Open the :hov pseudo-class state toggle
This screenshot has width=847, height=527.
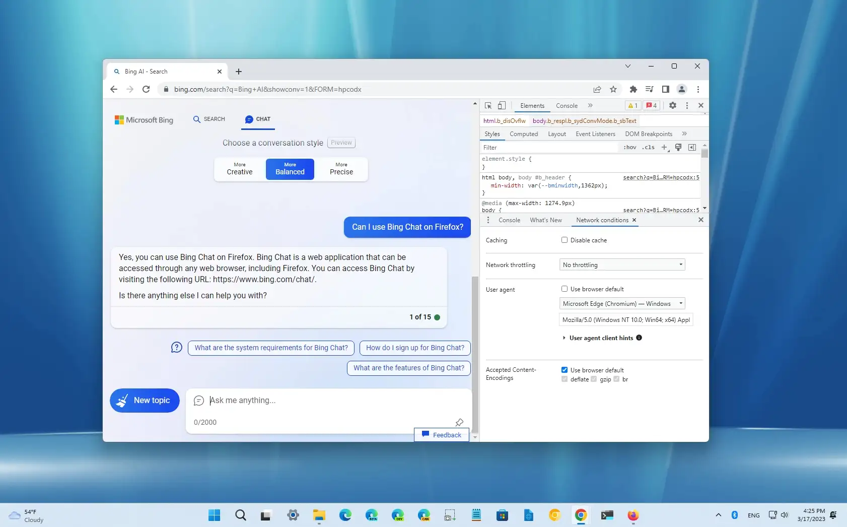[630, 147]
